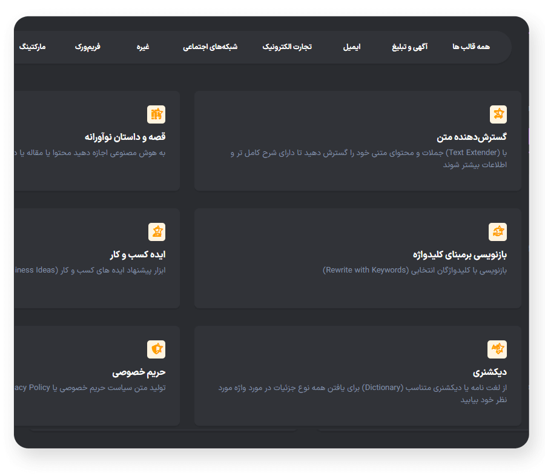Click the قصه و داستان نوآورانه icon
The width and height of the screenshot is (545, 476).
(156, 114)
